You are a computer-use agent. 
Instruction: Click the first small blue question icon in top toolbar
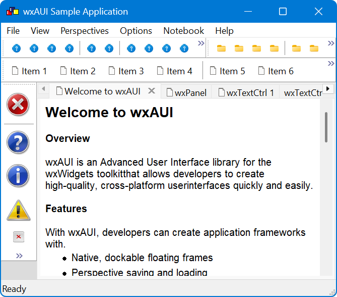tap(16, 48)
